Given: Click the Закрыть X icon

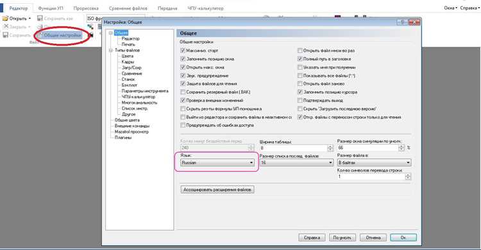Looking at the screenshot, I should (x=6, y=27).
